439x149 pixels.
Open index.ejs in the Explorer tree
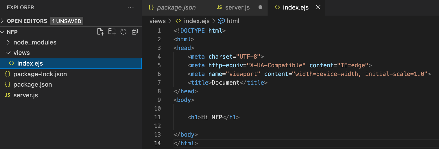tap(71, 64)
